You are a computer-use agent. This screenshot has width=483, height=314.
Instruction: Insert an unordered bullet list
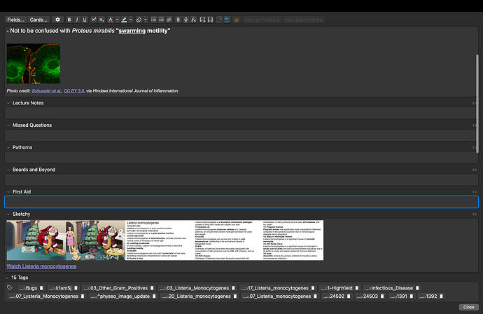(x=153, y=20)
